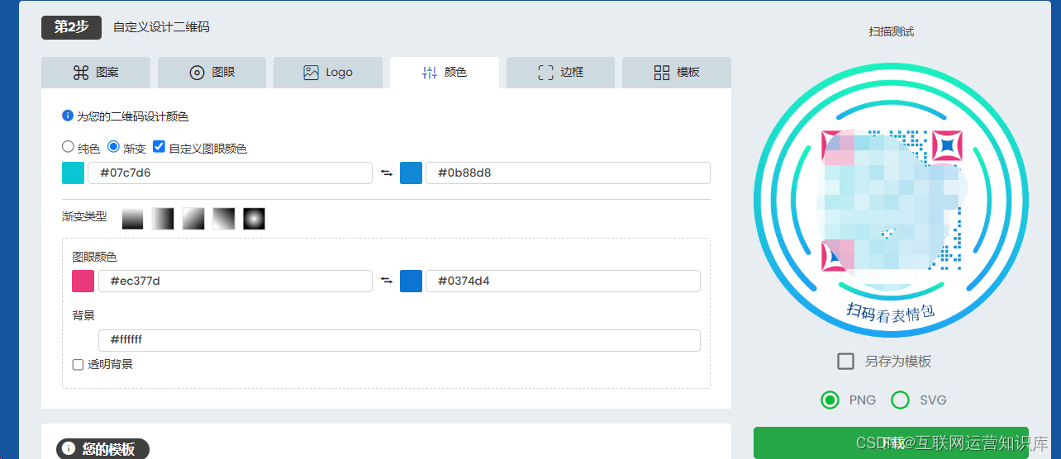Open the blue #0374d4 eye color swatch
The height and width of the screenshot is (459, 1061).
pos(411,281)
